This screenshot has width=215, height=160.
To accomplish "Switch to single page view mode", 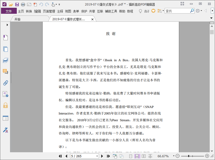I will [x=131, y=156].
